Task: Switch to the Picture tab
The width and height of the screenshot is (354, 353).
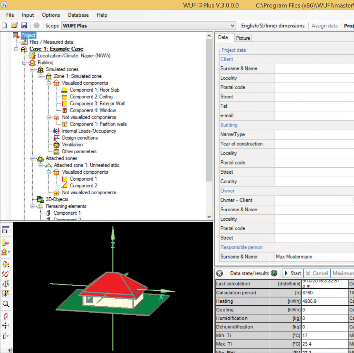Action: pyautogui.click(x=243, y=38)
